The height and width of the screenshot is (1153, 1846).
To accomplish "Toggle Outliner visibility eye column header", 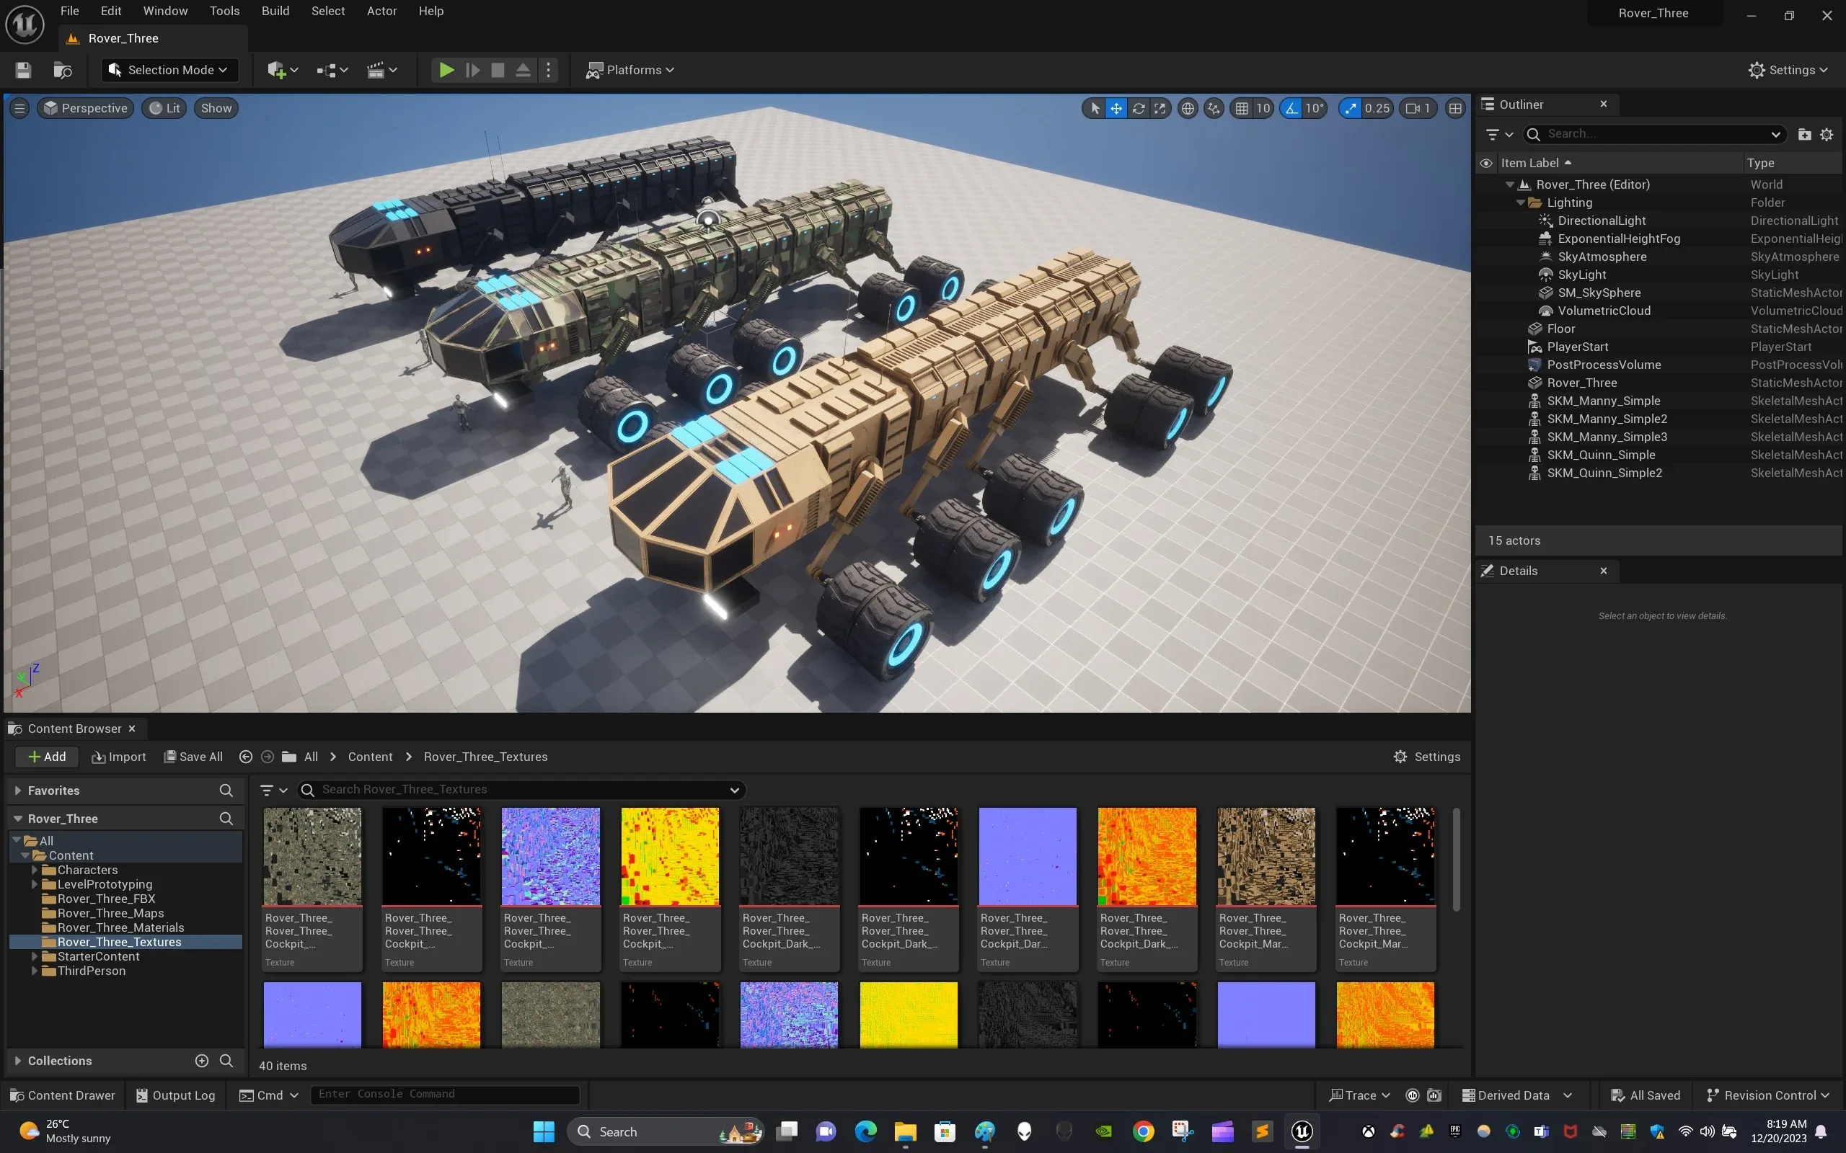I will [1486, 163].
